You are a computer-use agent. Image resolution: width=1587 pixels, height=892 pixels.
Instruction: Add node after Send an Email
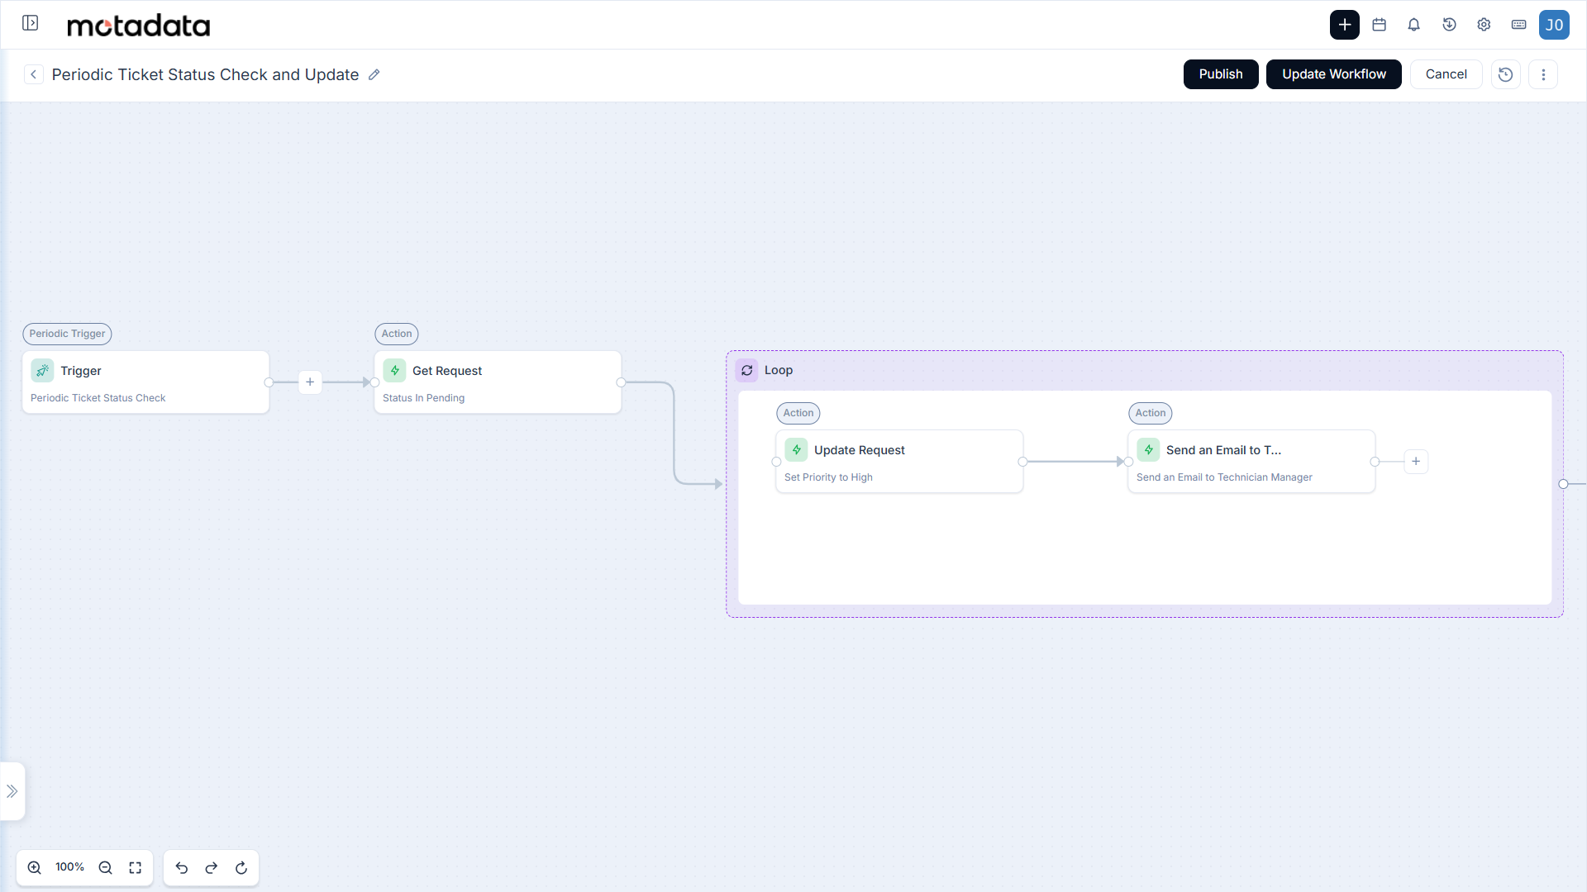pos(1416,462)
